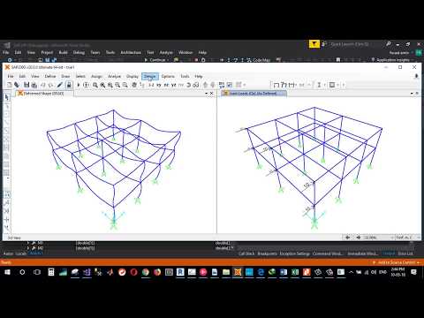The height and width of the screenshot is (318, 424).
Task: Open the Select menu in SAP2000
Action: (80, 76)
